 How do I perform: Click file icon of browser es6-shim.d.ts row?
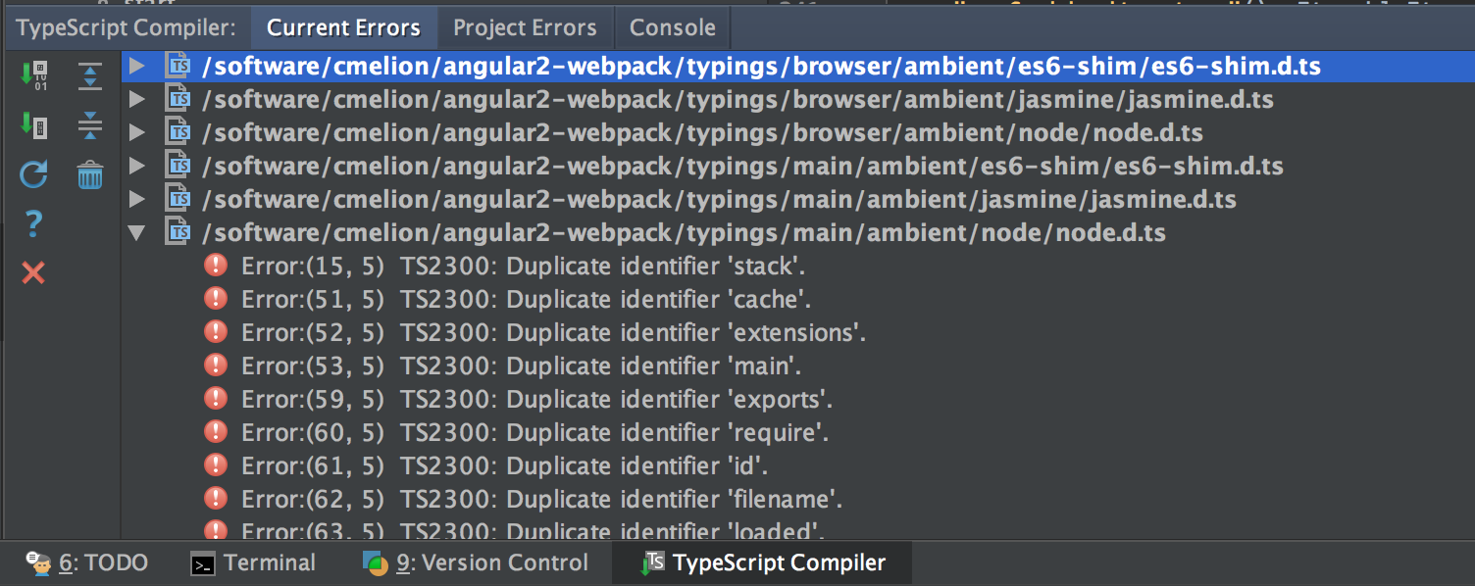click(x=178, y=66)
